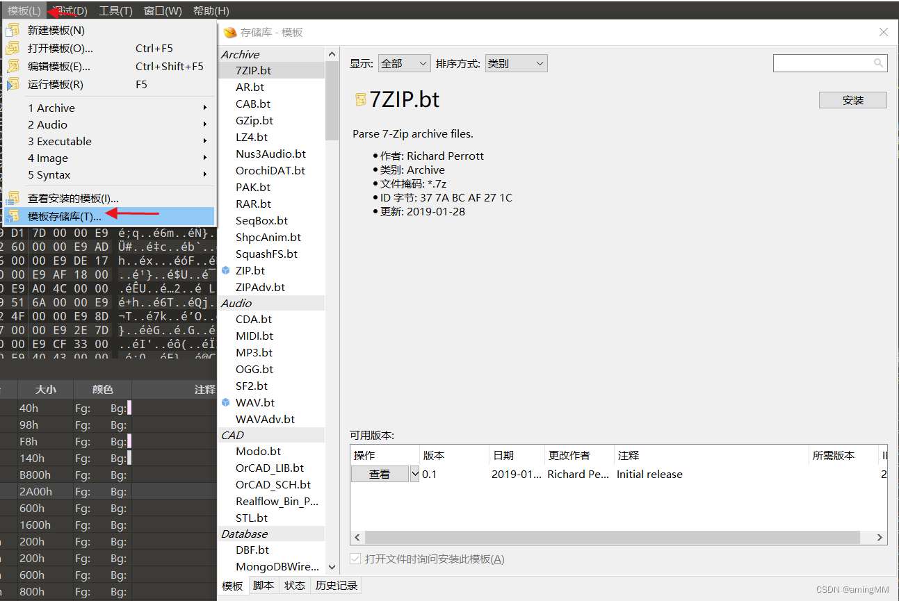Click the 安装 button
Image resolution: width=899 pixels, height=601 pixels.
pos(853,100)
